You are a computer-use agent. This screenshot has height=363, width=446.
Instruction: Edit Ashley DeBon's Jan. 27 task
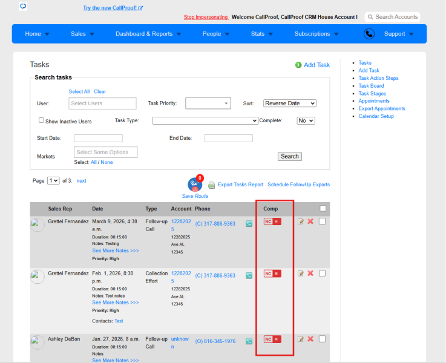click(300, 339)
